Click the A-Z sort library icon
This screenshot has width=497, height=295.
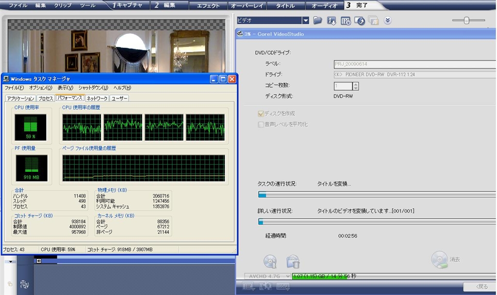pyautogui.click(x=331, y=21)
